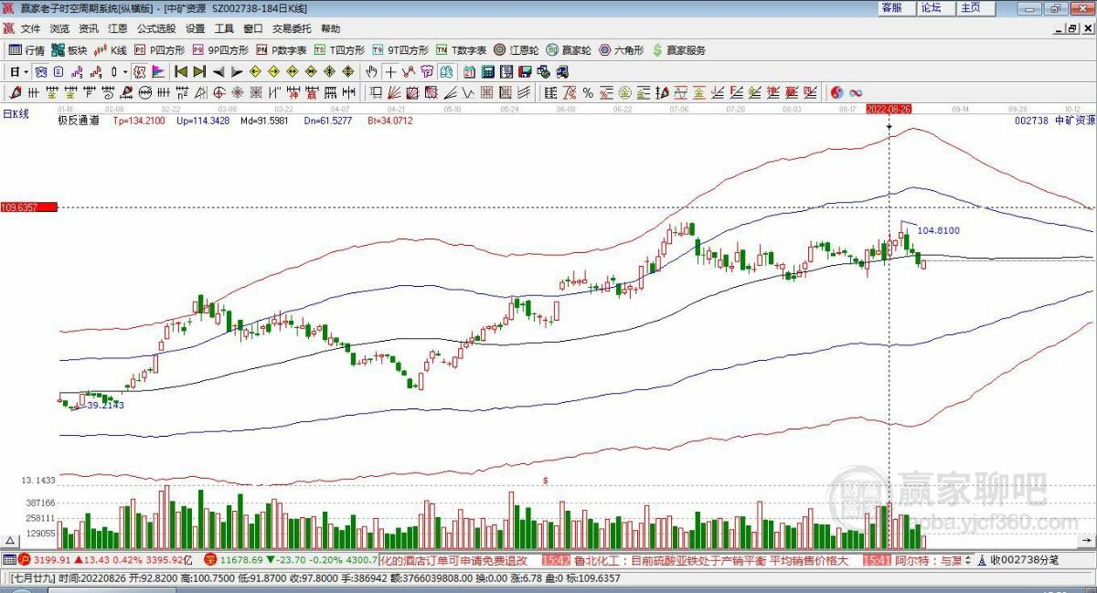Open the P四方形 tool
This screenshot has height=593, width=1097.
pyautogui.click(x=160, y=50)
